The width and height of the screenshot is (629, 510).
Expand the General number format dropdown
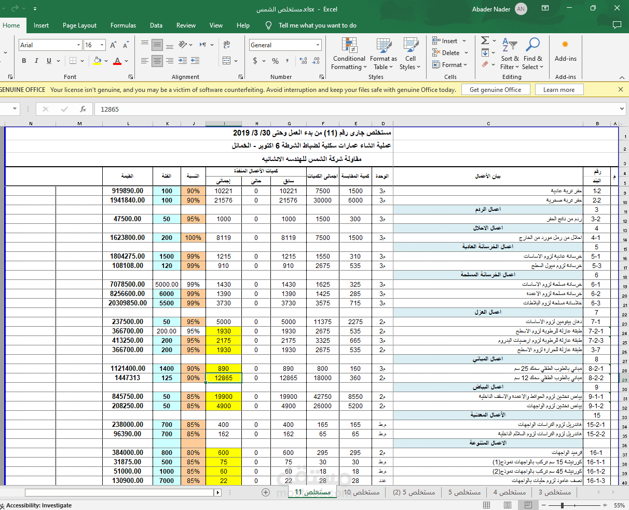318,45
